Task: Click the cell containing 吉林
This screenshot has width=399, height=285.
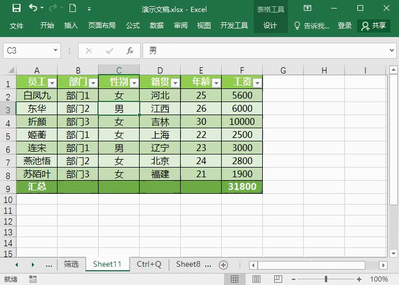Action: coord(160,121)
